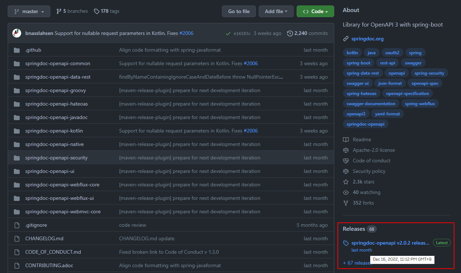The image size is (461, 273).
Task: Click file icon for .gitignore
Action: [17, 225]
